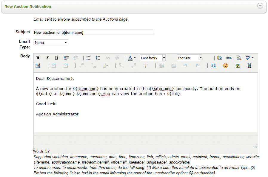Insert a numbered list

pos(98,58)
